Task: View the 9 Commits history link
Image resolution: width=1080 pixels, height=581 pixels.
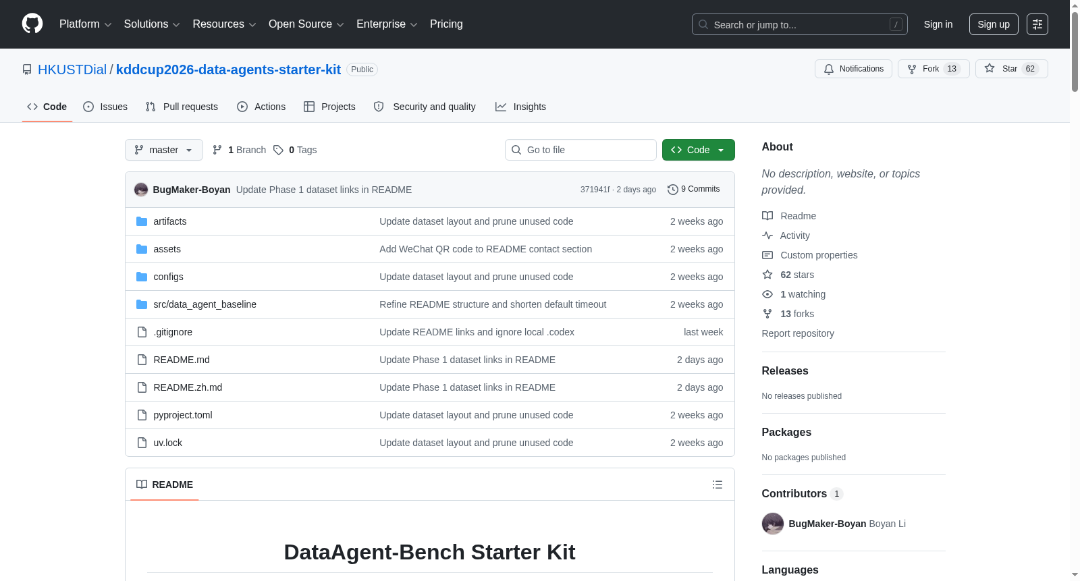Action: (693, 190)
